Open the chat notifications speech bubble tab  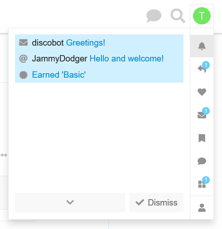coord(202,161)
